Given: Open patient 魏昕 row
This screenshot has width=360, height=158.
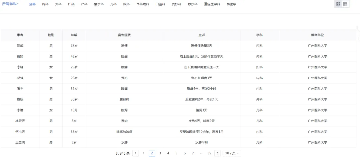Looking at the screenshot, I should 178,100.
